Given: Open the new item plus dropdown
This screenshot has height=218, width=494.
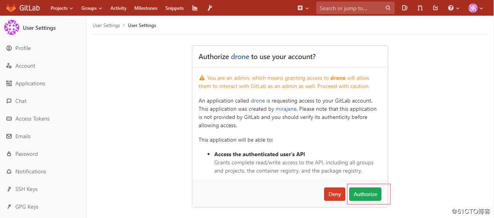Looking at the screenshot, I should (x=303, y=8).
